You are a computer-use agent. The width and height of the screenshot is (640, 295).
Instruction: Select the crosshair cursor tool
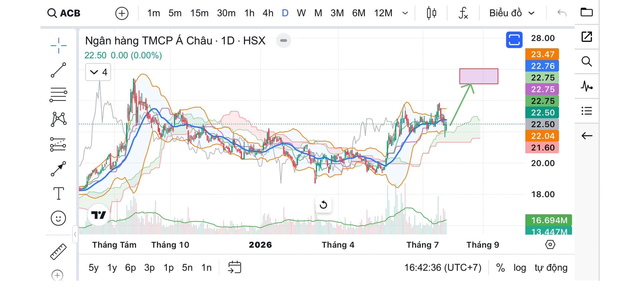pos(58,46)
